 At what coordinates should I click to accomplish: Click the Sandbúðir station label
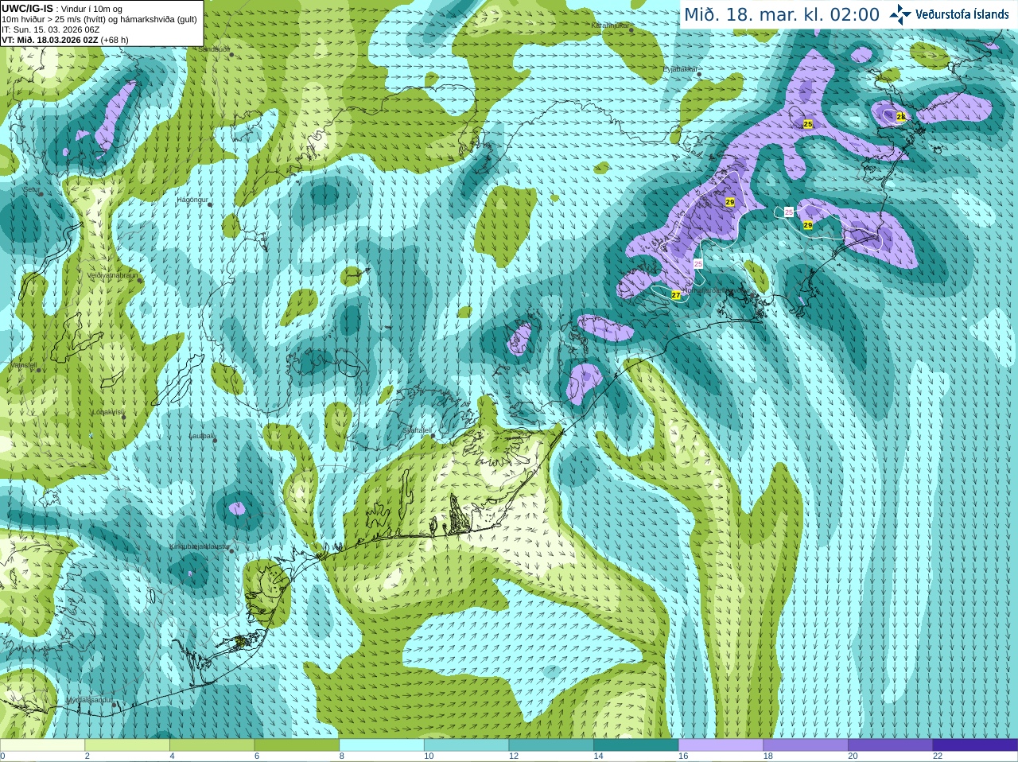click(214, 49)
